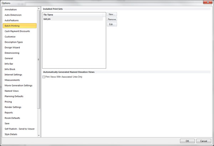Remove the selected print set
The image size is (214, 146).
[112, 19]
